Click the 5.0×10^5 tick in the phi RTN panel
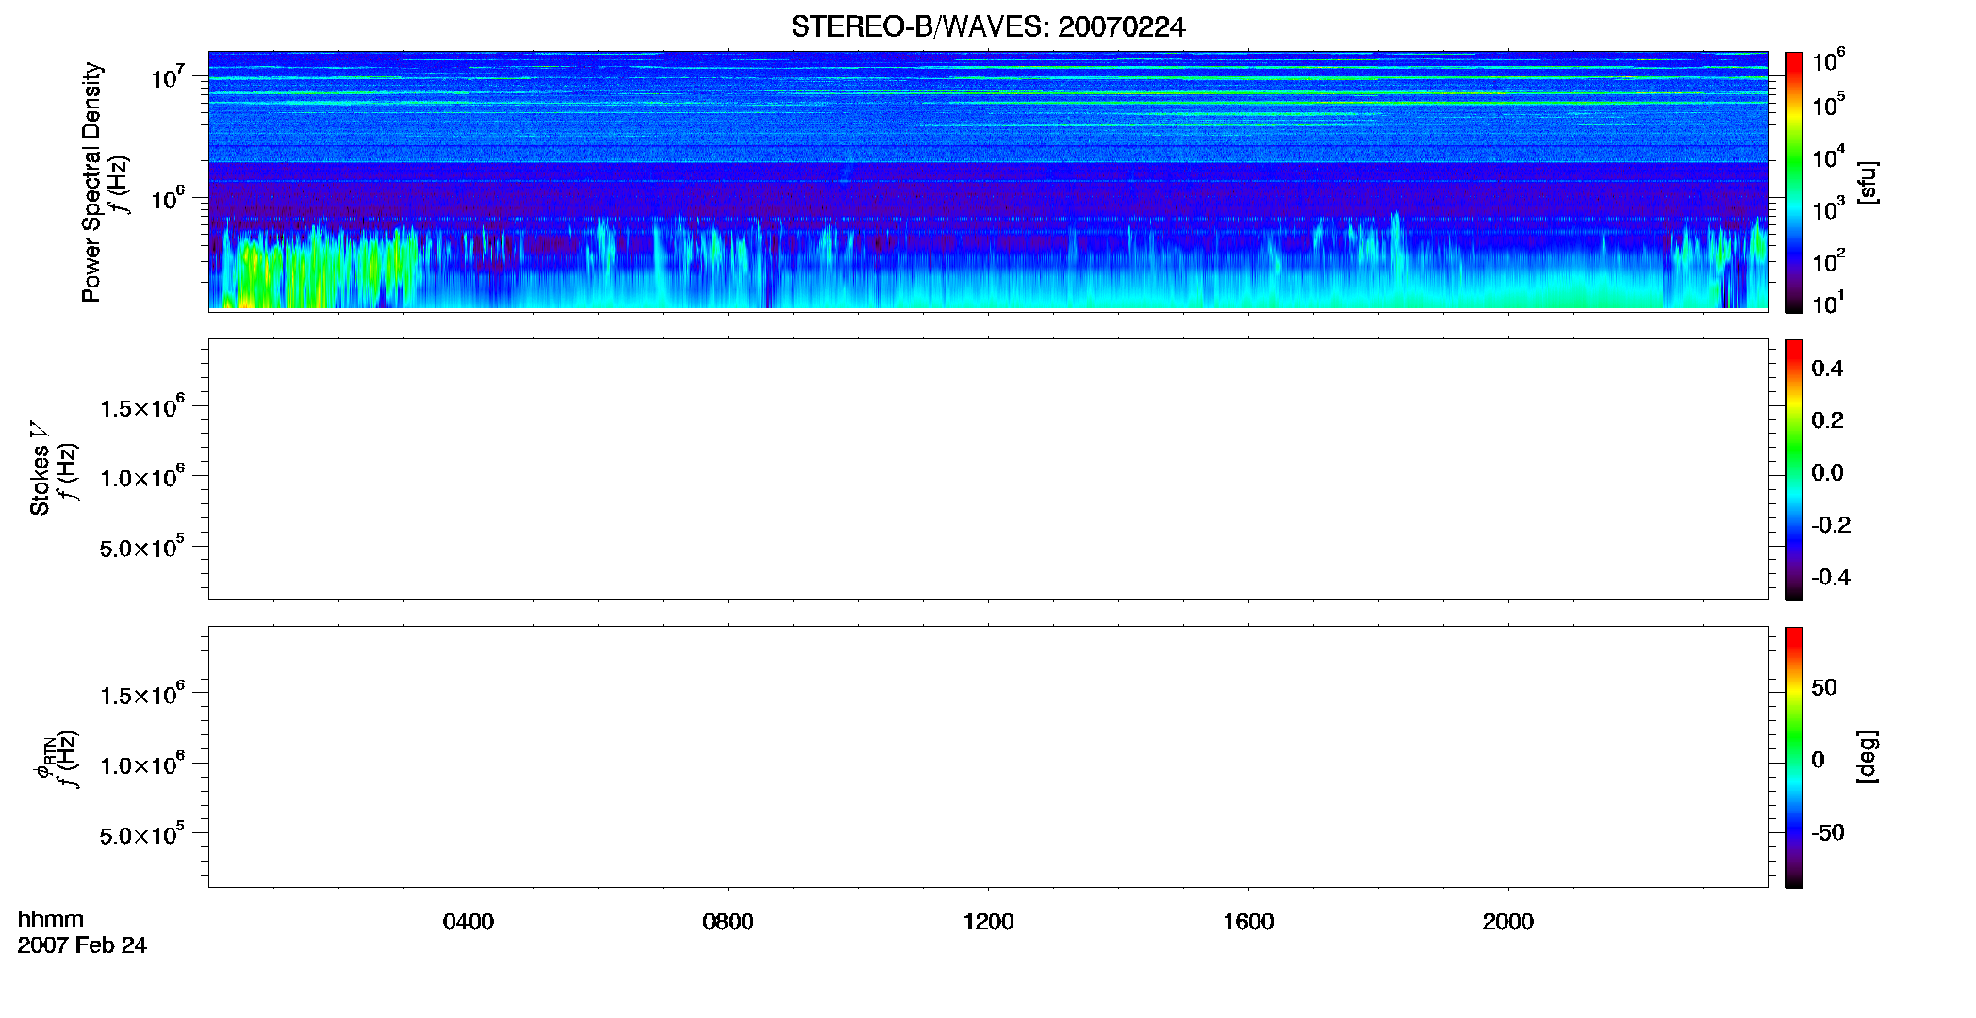Screen dimensions: 1976x1018 click(142, 835)
